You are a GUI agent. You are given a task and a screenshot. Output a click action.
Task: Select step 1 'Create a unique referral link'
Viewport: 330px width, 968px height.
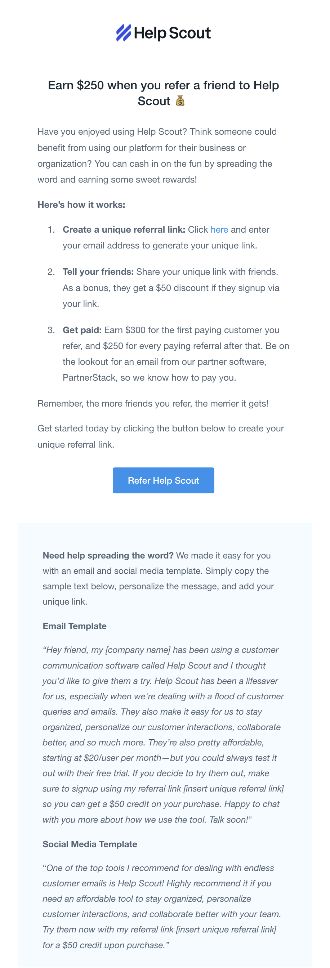[x=124, y=230]
